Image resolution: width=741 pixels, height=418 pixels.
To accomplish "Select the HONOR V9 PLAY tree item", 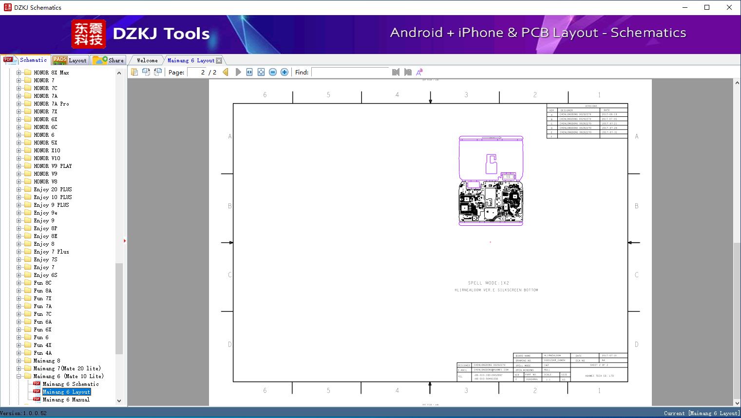I will point(53,166).
